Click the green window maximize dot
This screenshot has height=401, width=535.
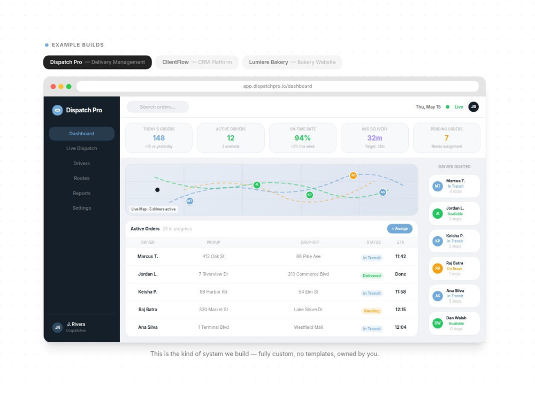click(x=68, y=86)
